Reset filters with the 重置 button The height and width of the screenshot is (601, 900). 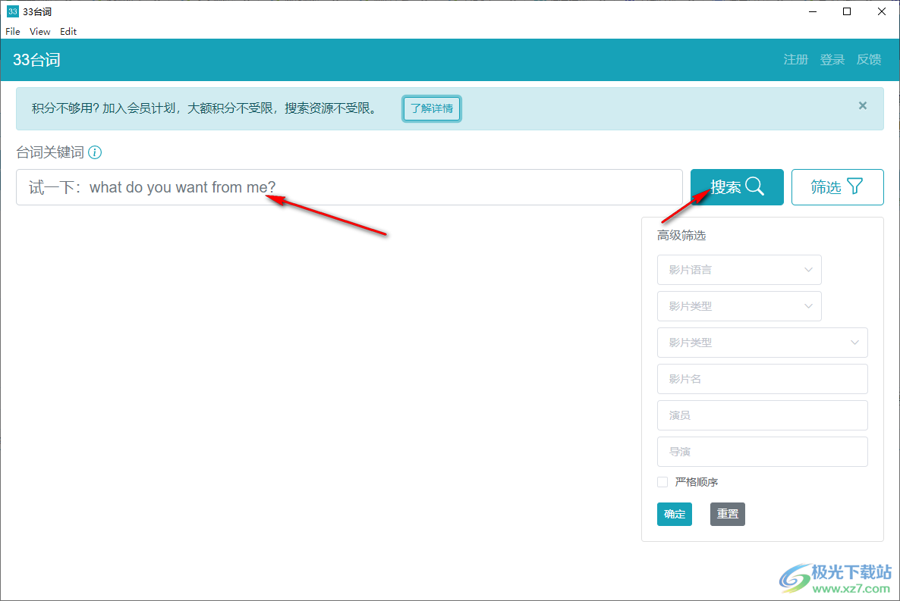point(727,514)
